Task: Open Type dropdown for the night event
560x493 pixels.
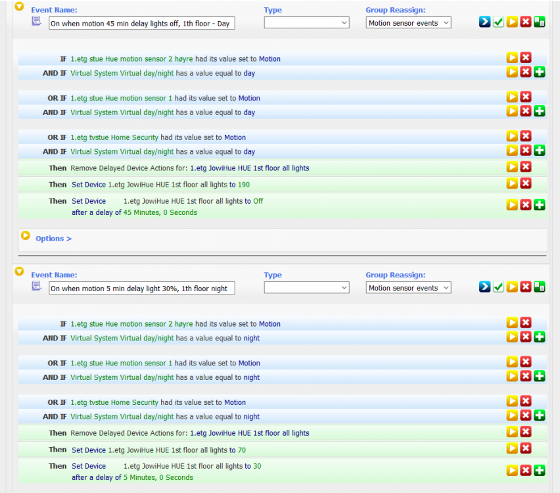Action: pyautogui.click(x=306, y=288)
